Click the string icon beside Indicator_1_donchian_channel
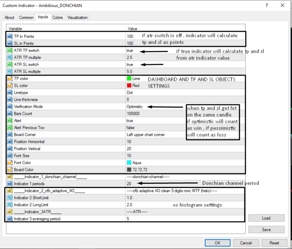The width and height of the screenshot is (292, 249). (x=10, y=177)
